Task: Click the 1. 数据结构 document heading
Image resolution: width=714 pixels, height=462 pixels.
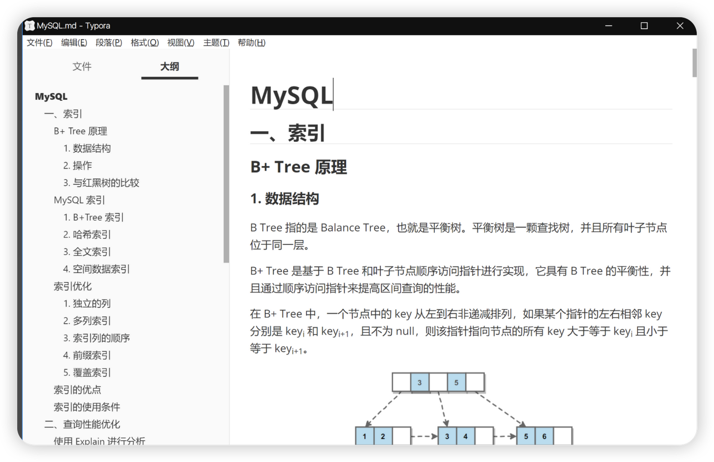Action: coord(285,199)
